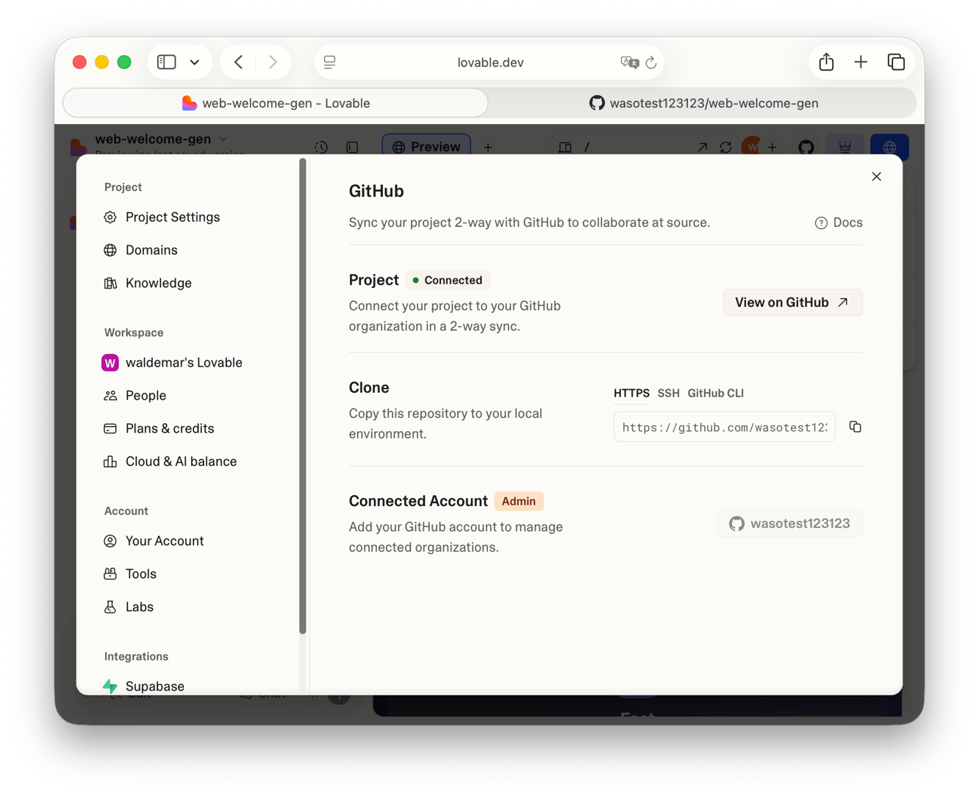Open the project in a new tab arrow icon

[x=700, y=147]
